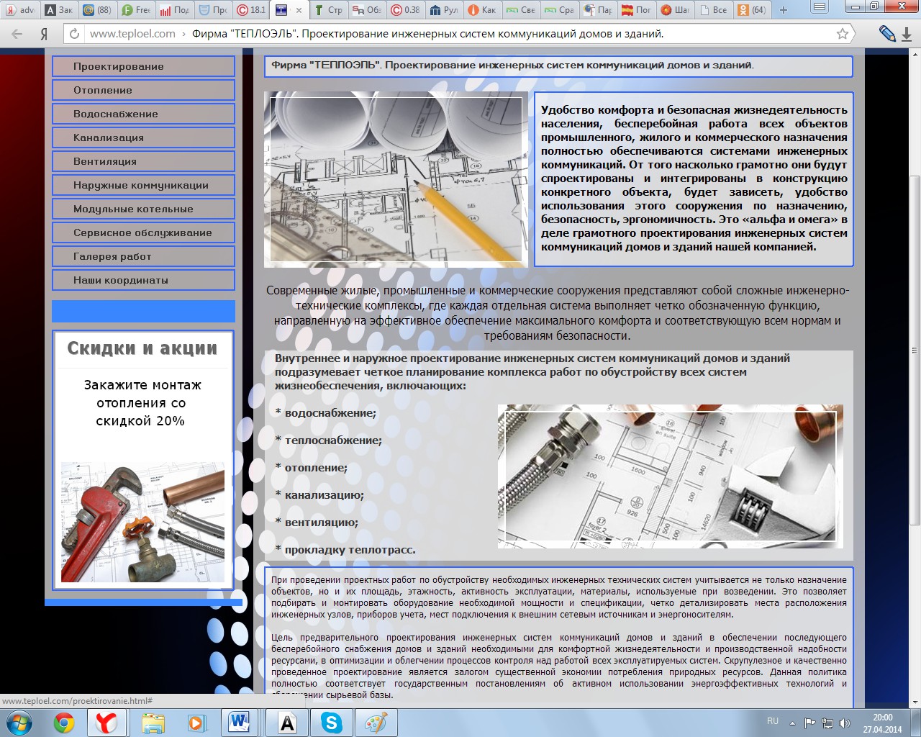Switch to the '(88)' mail tab
This screenshot has width=921, height=737.
[x=97, y=10]
